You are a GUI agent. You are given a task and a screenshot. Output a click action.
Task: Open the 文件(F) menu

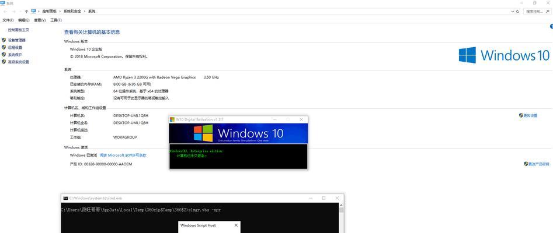(8, 20)
